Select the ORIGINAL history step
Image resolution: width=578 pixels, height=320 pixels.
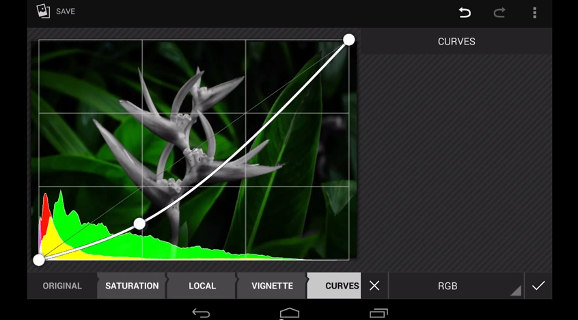(x=62, y=286)
